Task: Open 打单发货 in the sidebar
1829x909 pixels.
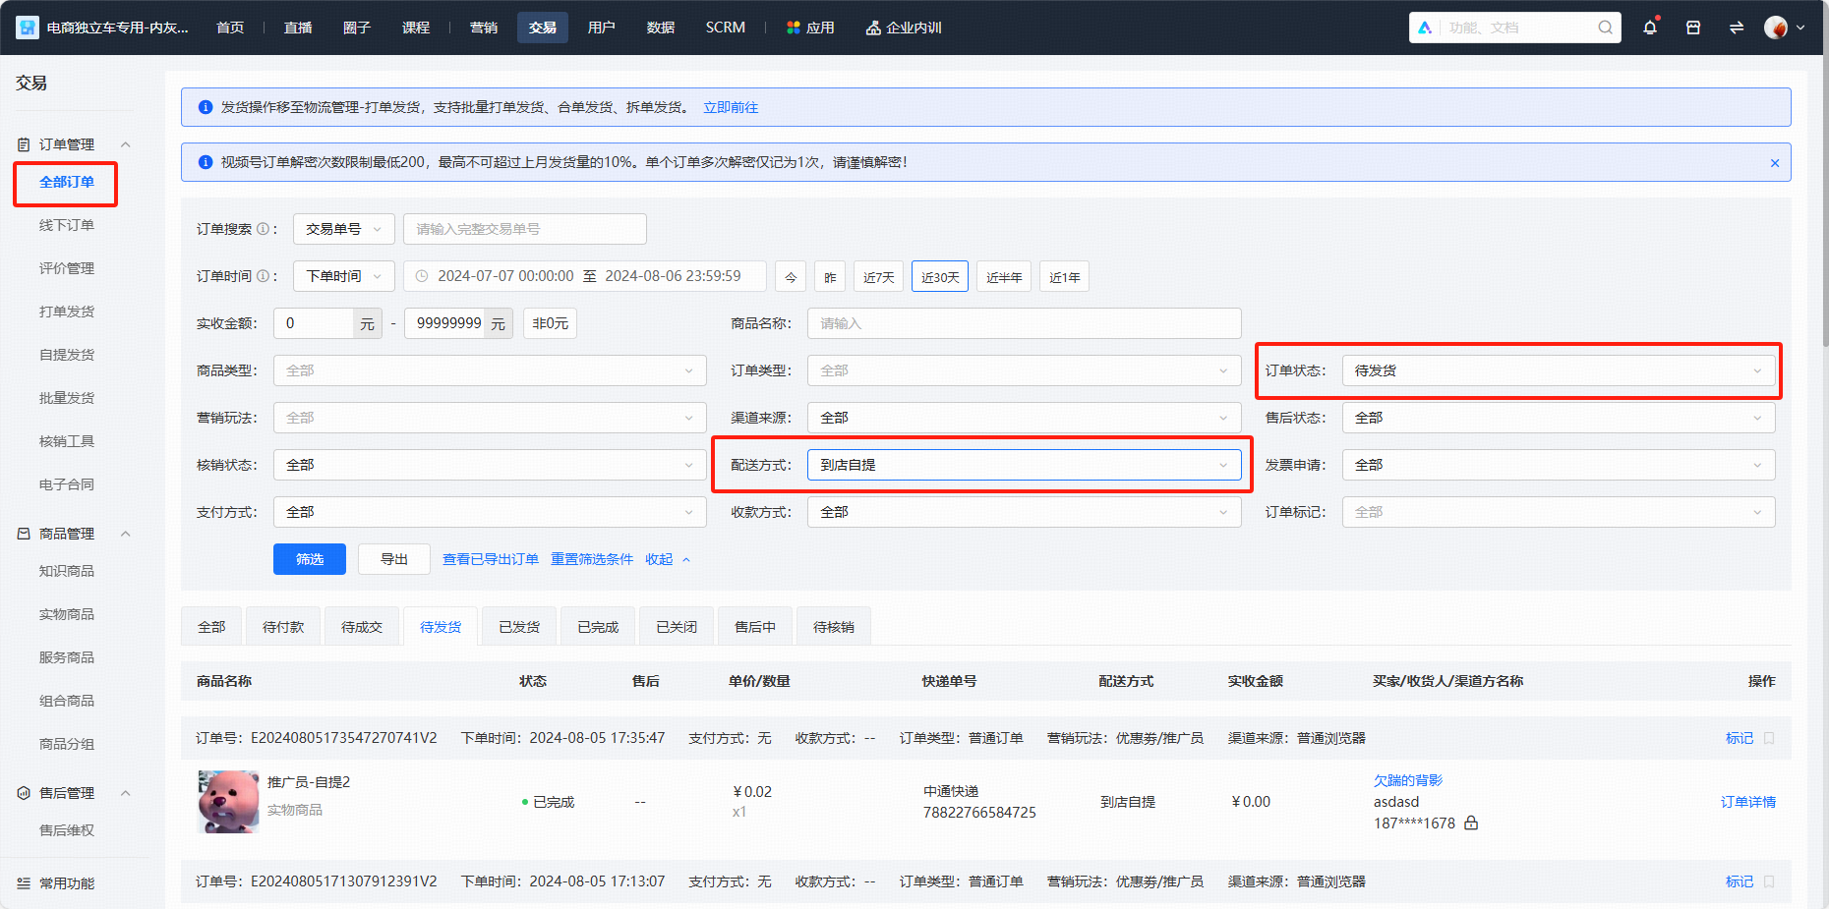Action: pyautogui.click(x=67, y=312)
